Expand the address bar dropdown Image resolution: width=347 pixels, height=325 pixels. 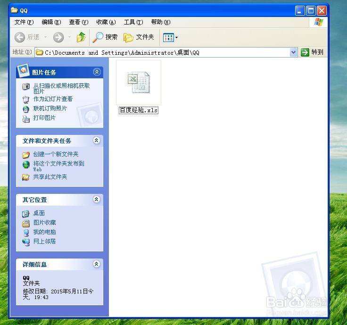(293, 52)
